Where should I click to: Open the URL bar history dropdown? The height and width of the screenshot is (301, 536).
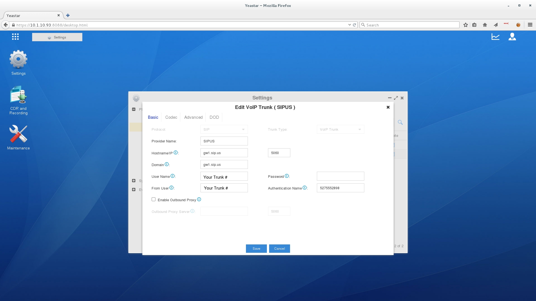click(x=350, y=25)
